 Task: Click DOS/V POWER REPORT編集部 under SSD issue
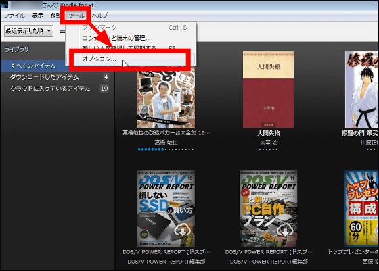[x=166, y=262]
